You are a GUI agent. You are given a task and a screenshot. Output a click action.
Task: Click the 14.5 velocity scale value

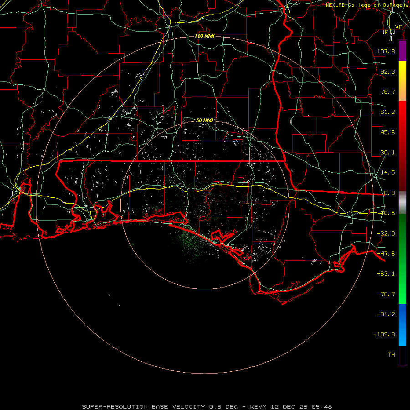coord(388,173)
